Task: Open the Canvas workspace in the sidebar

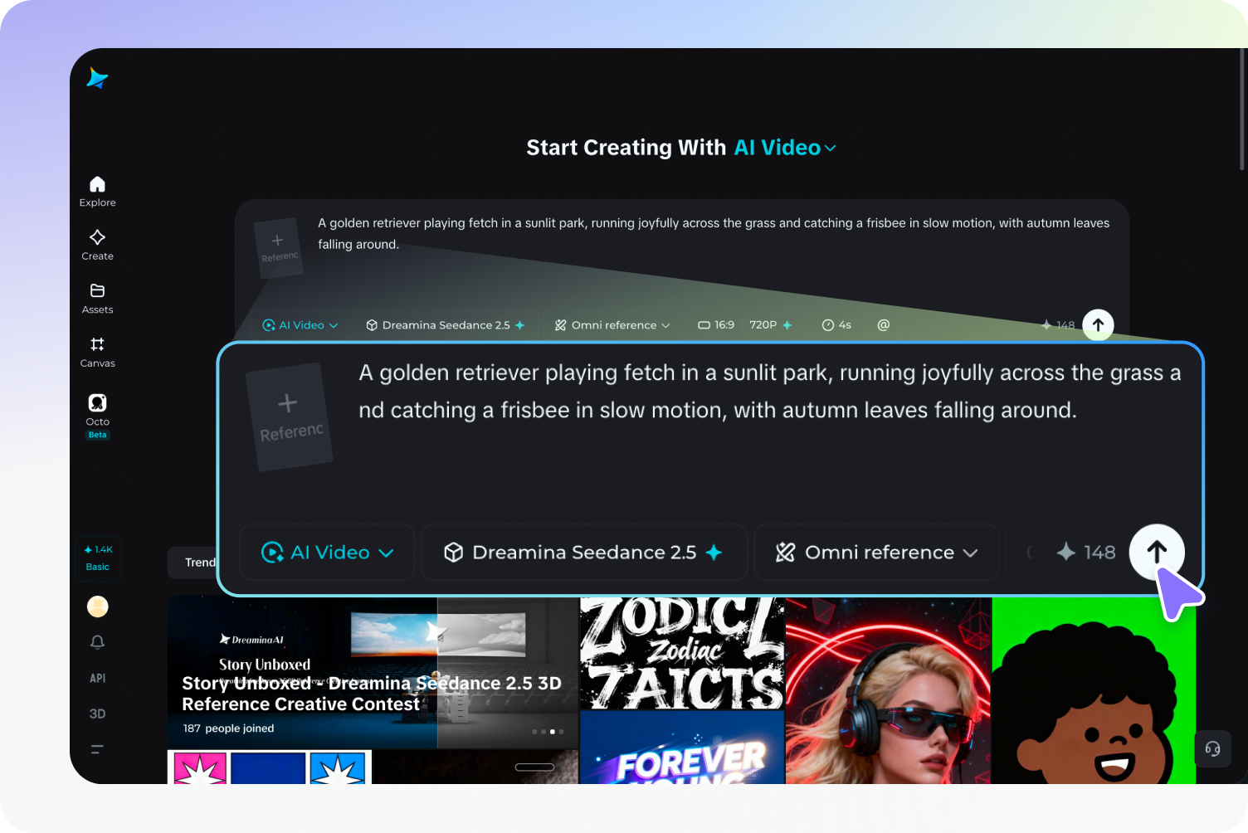Action: [97, 353]
